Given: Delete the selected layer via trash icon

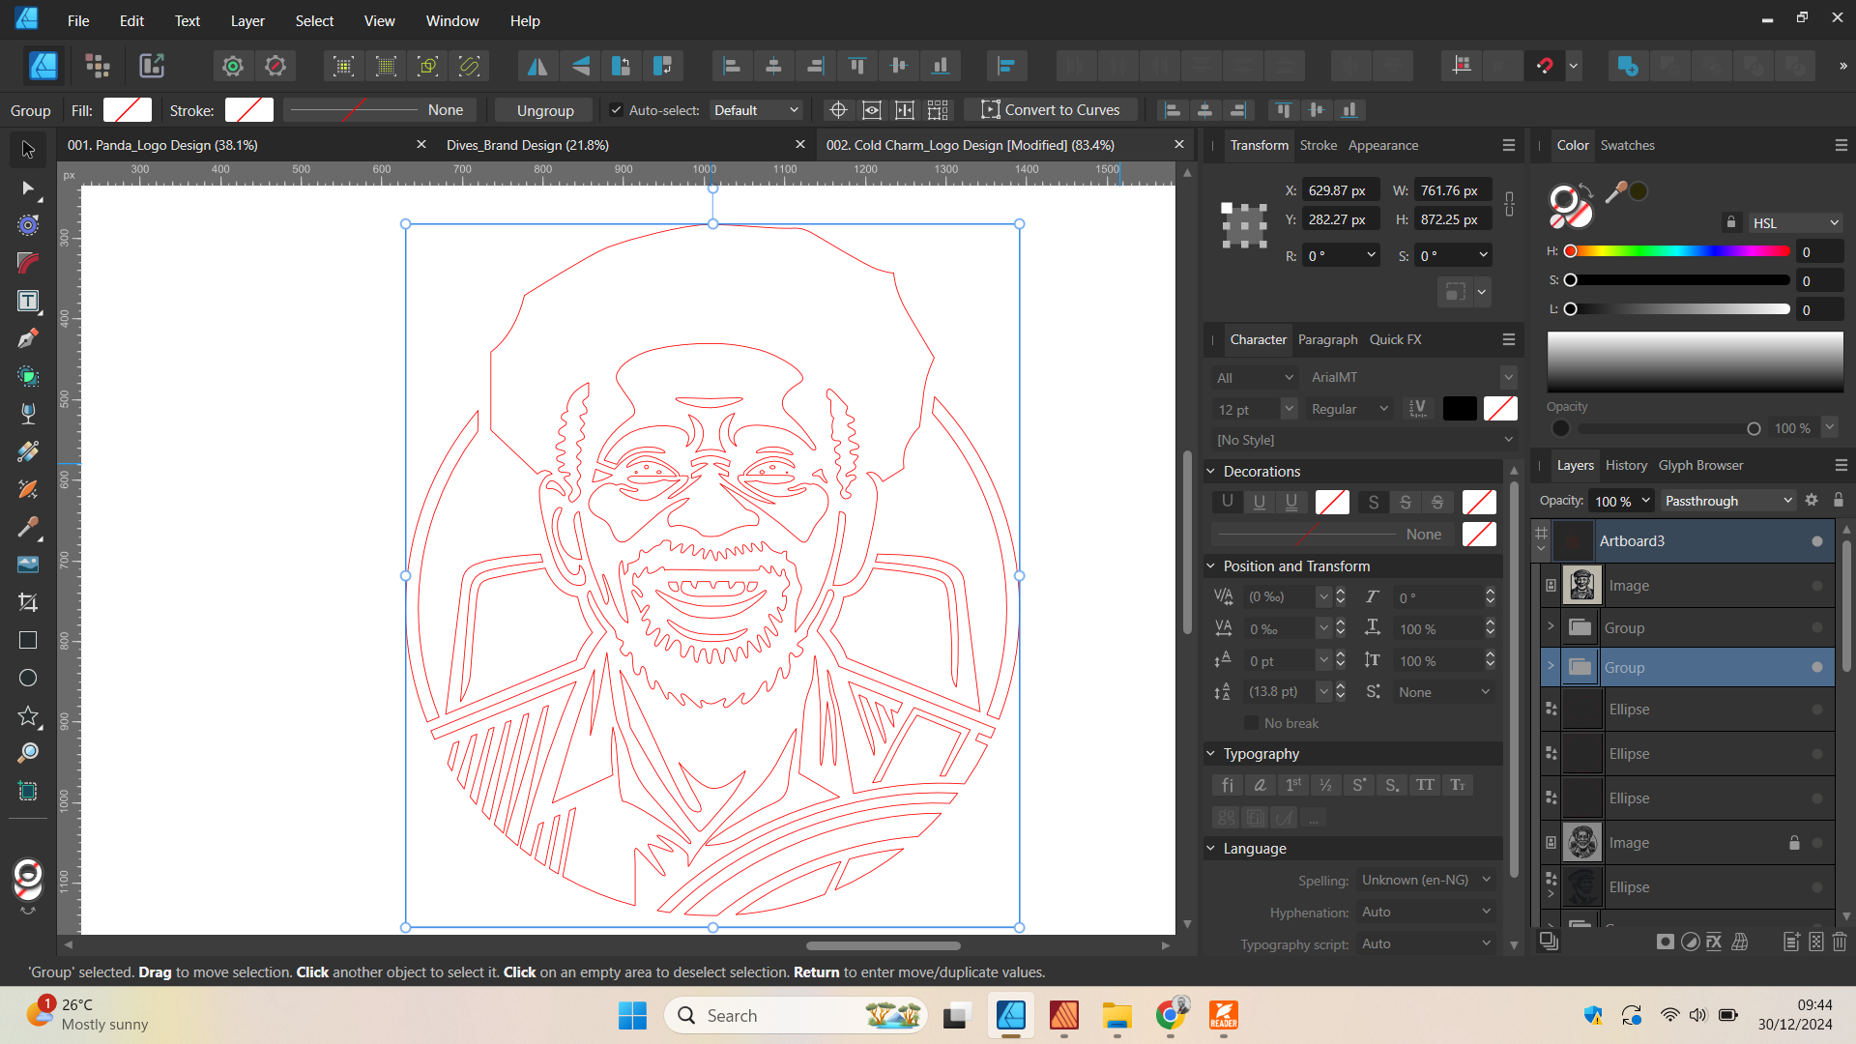Looking at the screenshot, I should pyautogui.click(x=1840, y=942).
